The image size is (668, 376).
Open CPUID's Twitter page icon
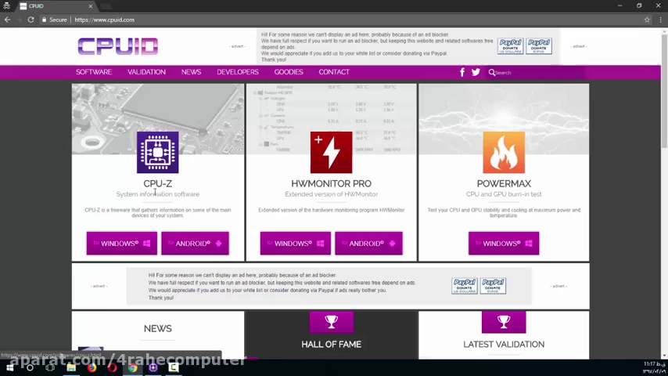476,72
